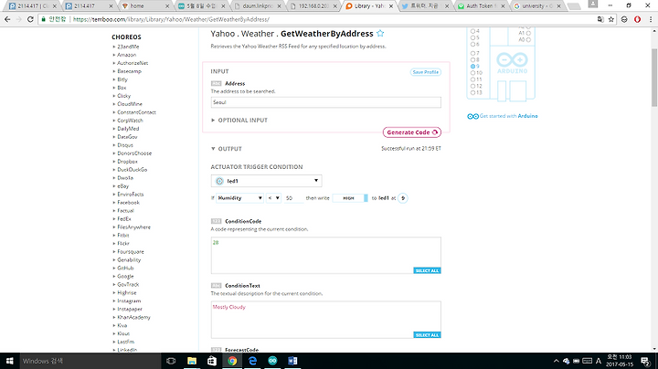Open the translate page icon in address bar
Screen dimensions: 658x369
pos(600,19)
